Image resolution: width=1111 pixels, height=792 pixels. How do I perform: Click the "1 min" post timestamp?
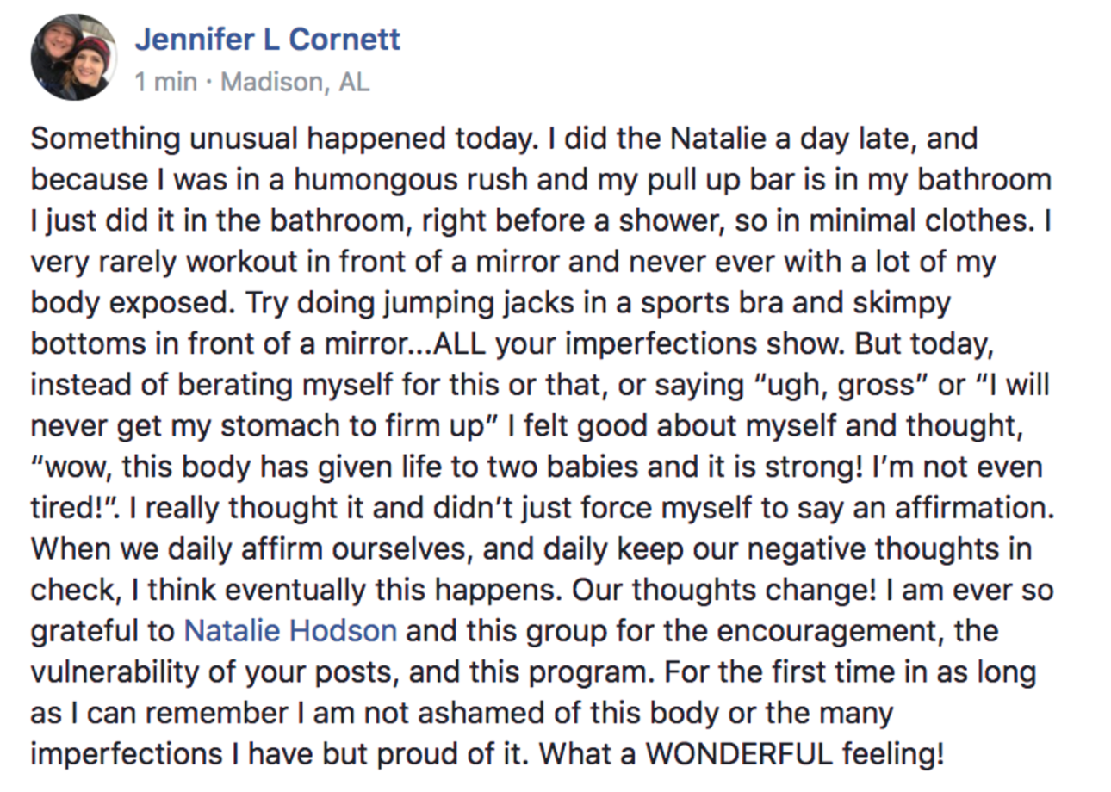[x=166, y=83]
